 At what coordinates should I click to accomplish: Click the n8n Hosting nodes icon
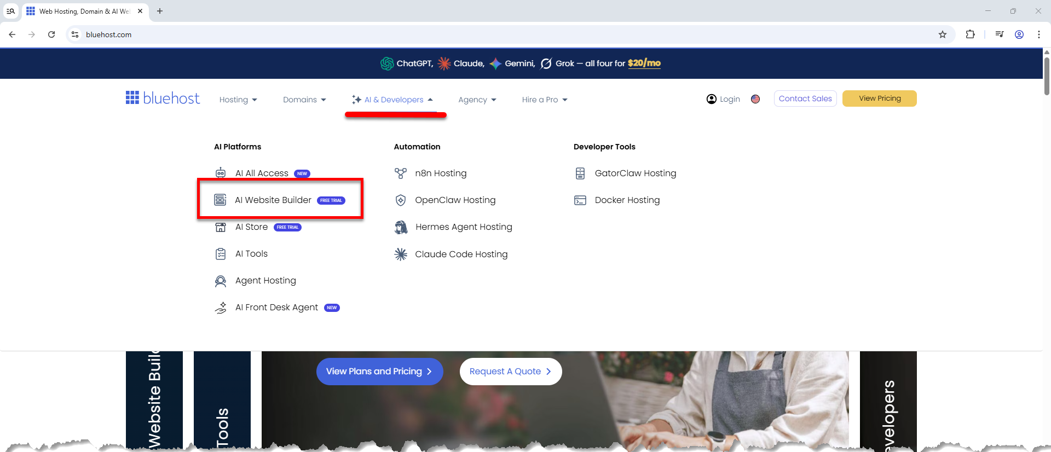(401, 173)
